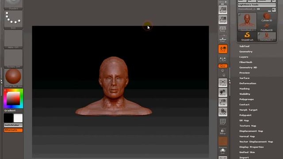Expand the Deformation section
The height and width of the screenshot is (159, 283).
248,83
